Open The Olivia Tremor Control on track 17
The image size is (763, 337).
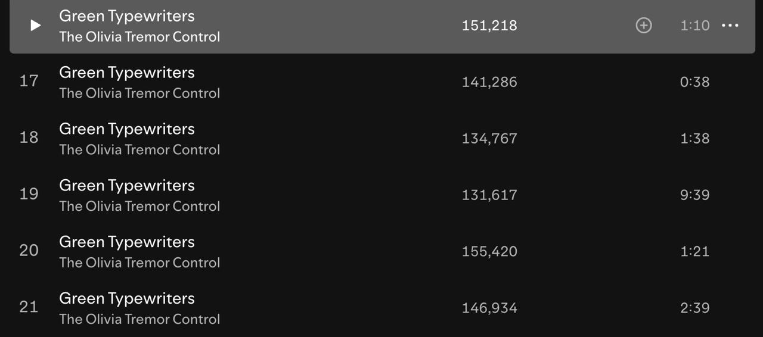tap(139, 93)
